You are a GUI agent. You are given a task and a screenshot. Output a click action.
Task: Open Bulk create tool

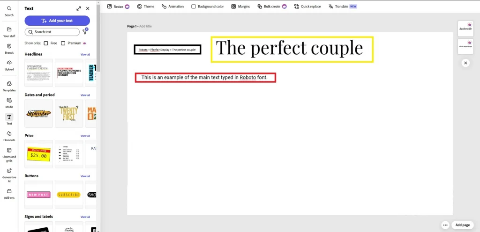(272, 7)
